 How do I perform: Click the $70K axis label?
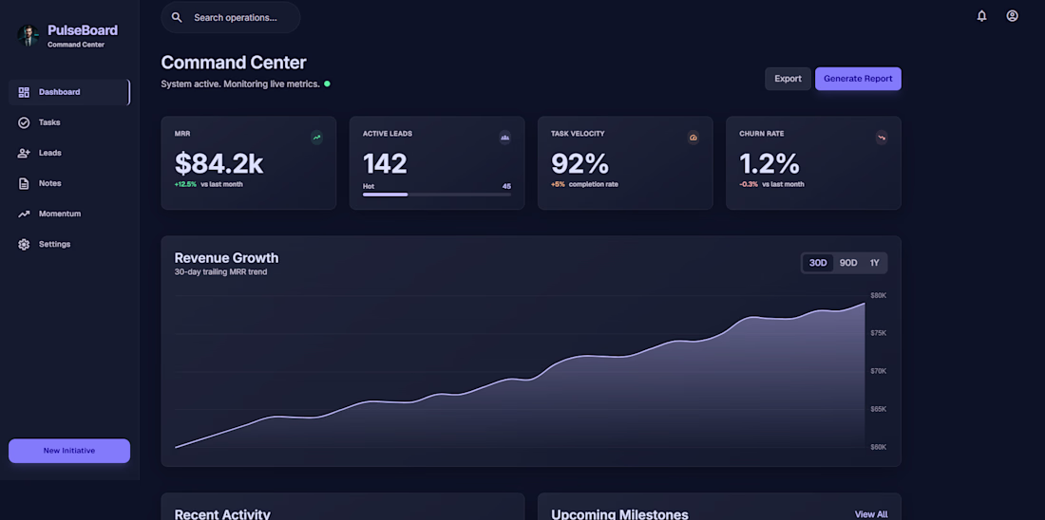tap(879, 372)
